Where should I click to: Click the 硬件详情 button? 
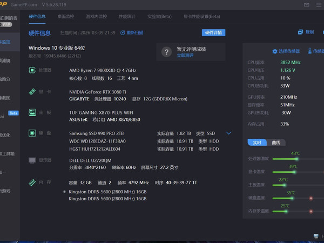[x=213, y=32]
